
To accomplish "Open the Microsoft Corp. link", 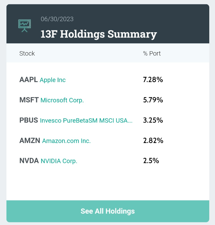I will pos(62,100).
